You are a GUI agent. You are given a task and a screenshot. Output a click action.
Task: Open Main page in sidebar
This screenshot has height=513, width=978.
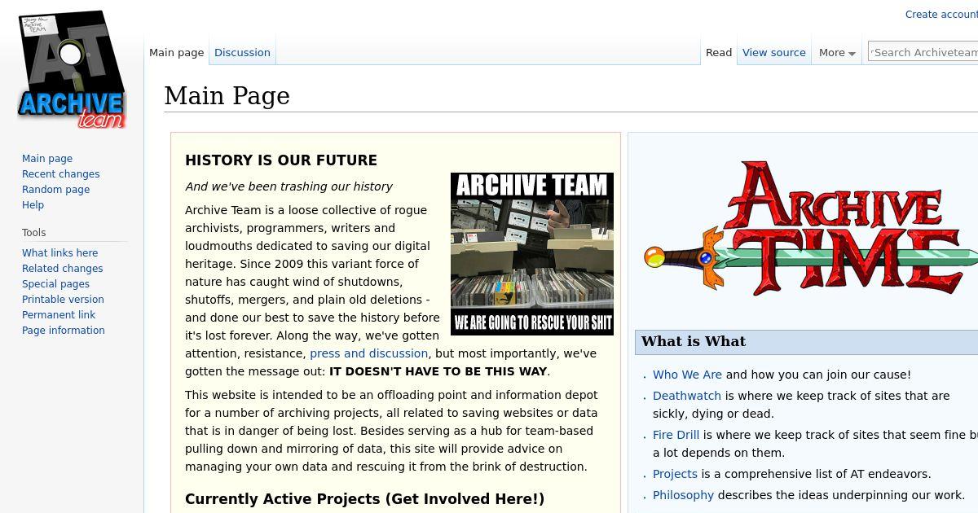pos(47,159)
